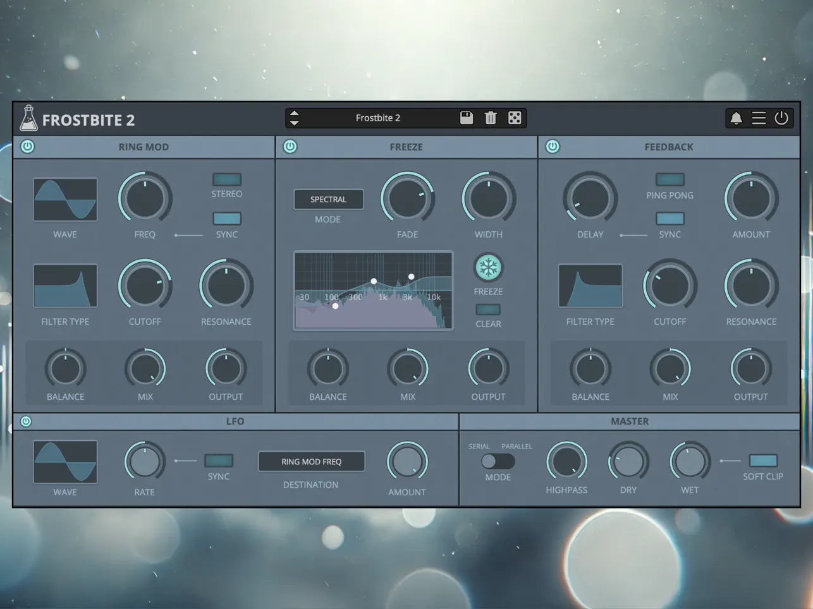This screenshot has height=609, width=813.
Task: Click the Ring Mod Freq knob
Action: [x=145, y=198]
